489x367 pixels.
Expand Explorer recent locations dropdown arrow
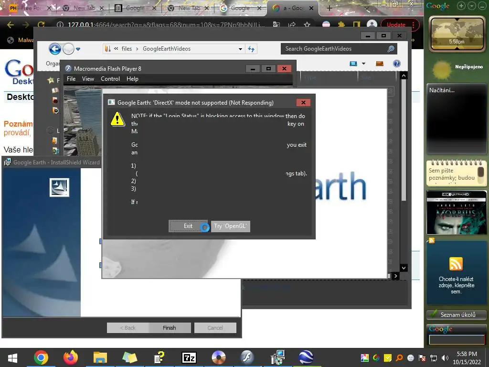pos(78,49)
